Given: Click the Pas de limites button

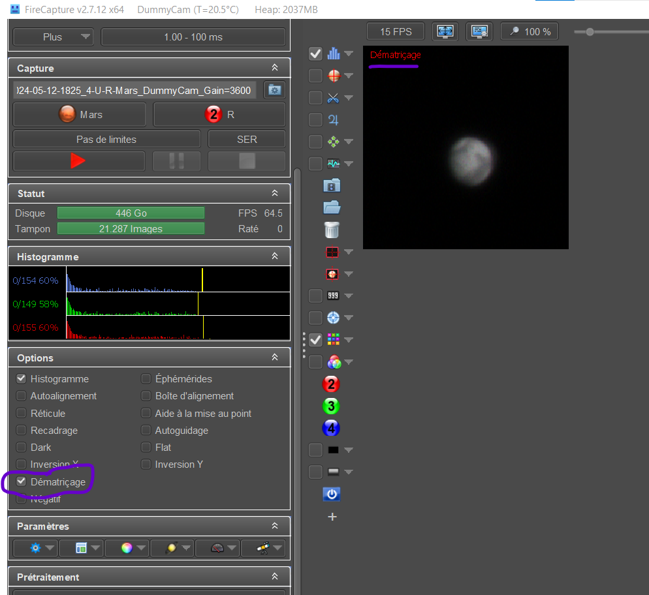Looking at the screenshot, I should point(107,140).
